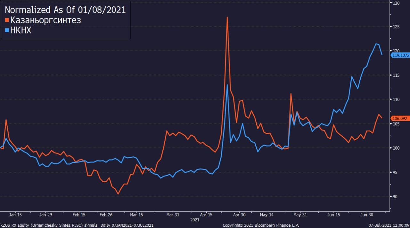Click the May 14 date label

click(x=267, y=215)
